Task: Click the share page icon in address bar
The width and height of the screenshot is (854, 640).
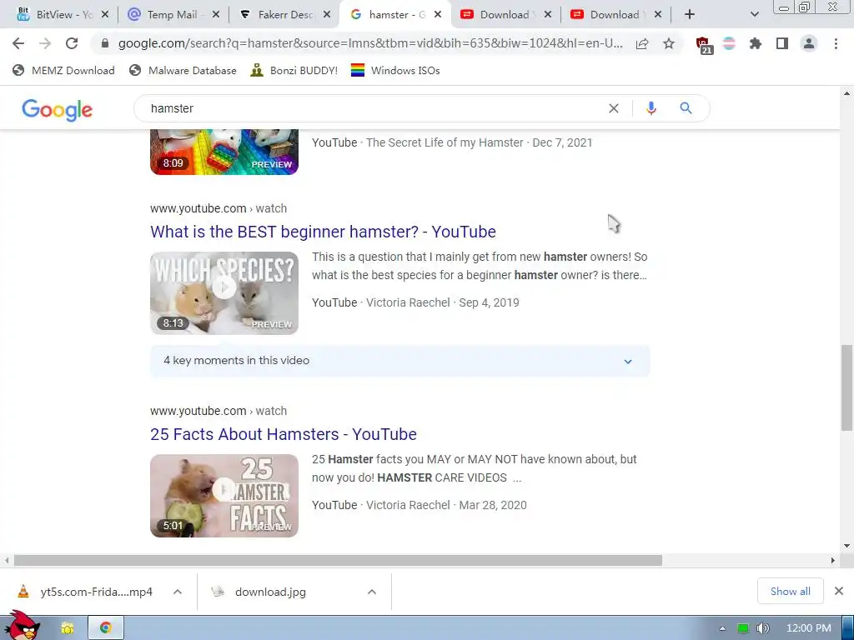Action: point(642,44)
